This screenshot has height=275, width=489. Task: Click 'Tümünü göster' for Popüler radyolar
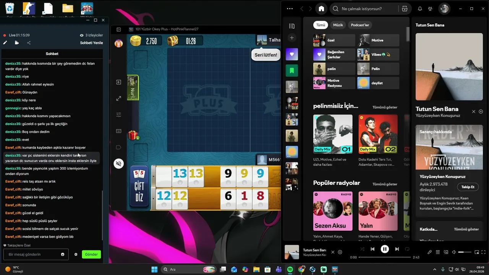(385, 184)
